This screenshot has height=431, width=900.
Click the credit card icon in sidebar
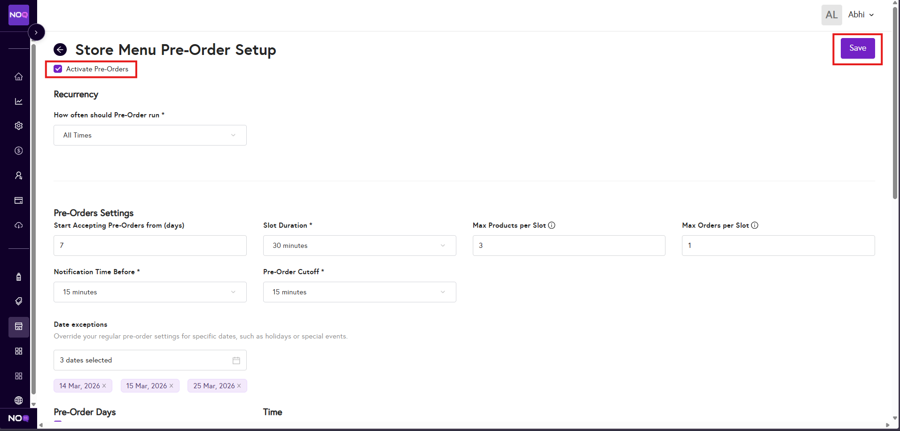(x=19, y=200)
